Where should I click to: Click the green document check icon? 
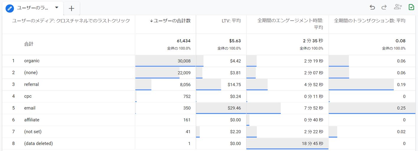click(411, 7)
